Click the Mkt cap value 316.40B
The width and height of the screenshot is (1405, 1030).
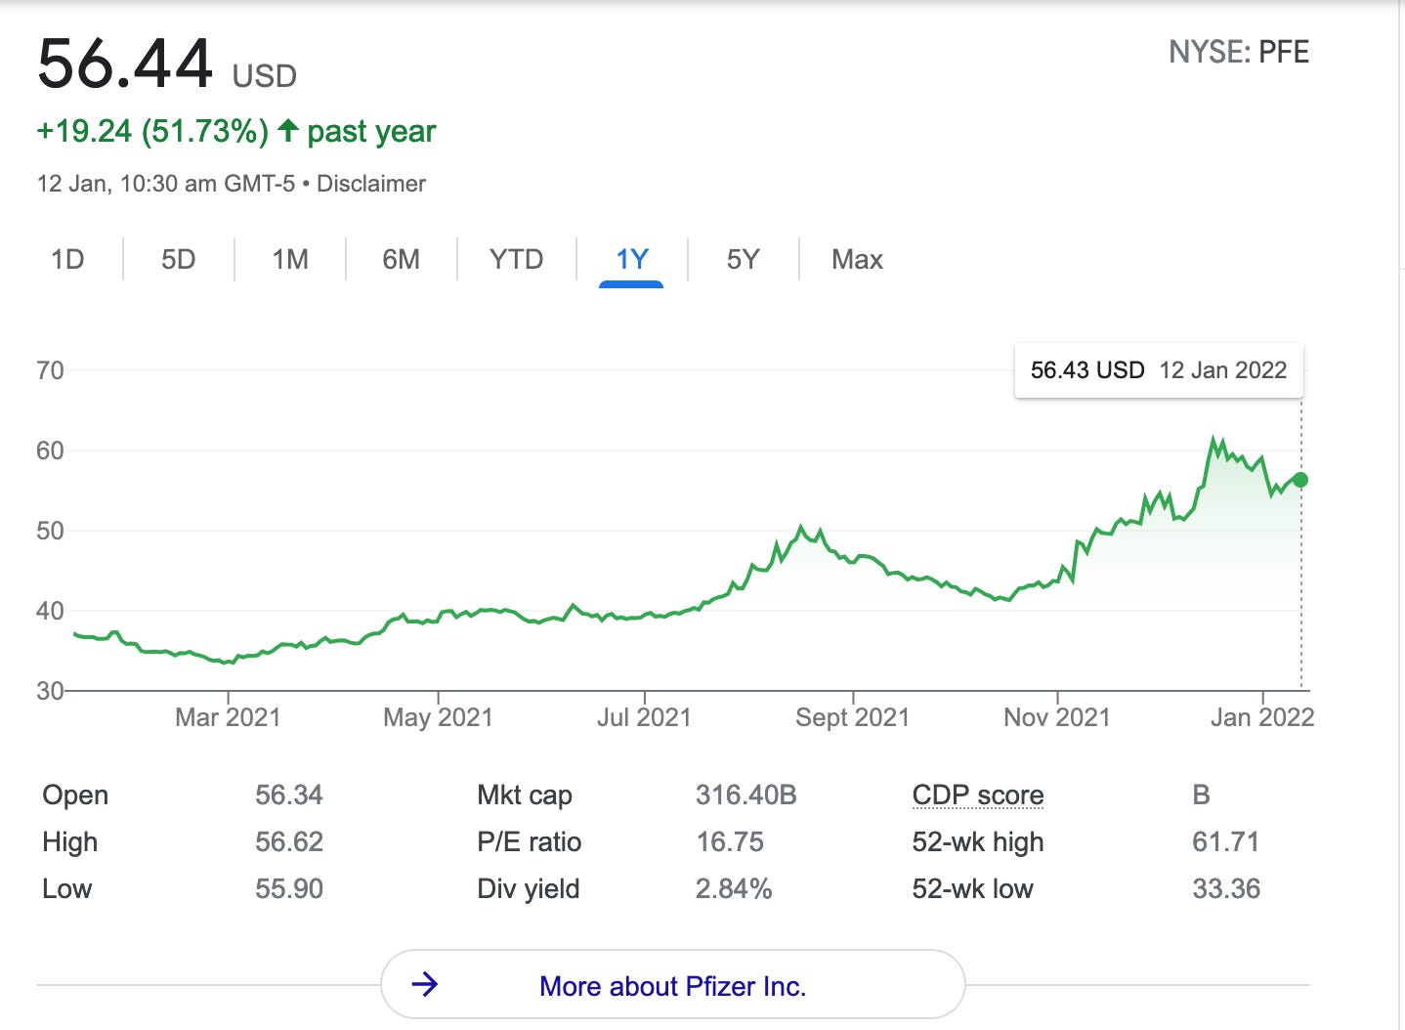746,795
